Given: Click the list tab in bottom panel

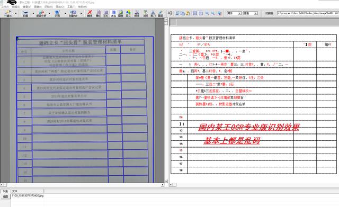Looking at the screenshot, I should click(x=5, y=191).
